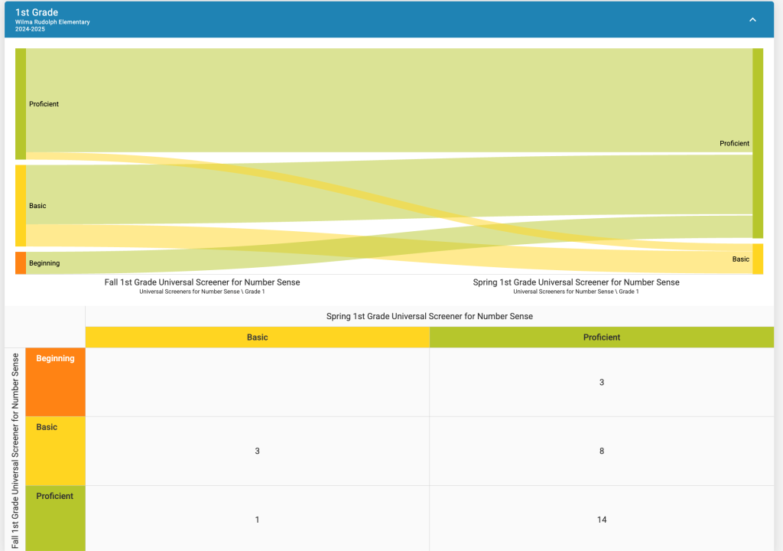Open Basic to Basic cell showing 3

pyautogui.click(x=257, y=451)
